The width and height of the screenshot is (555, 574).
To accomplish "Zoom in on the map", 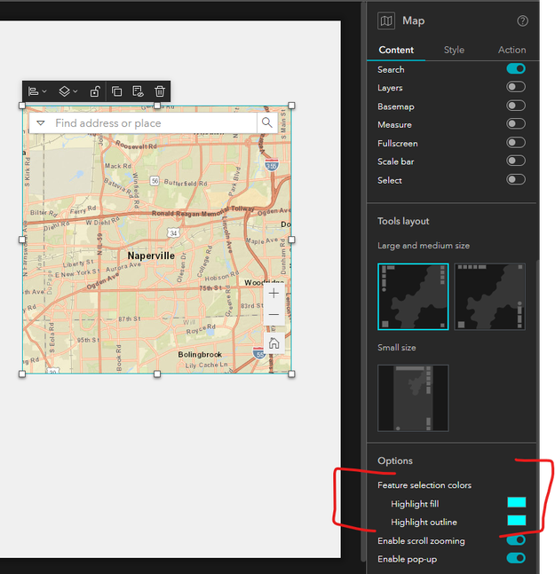I will tap(274, 294).
